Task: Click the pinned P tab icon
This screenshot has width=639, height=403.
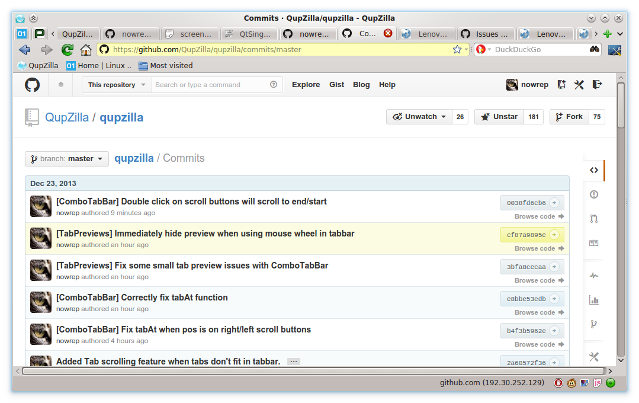Action: tap(40, 34)
